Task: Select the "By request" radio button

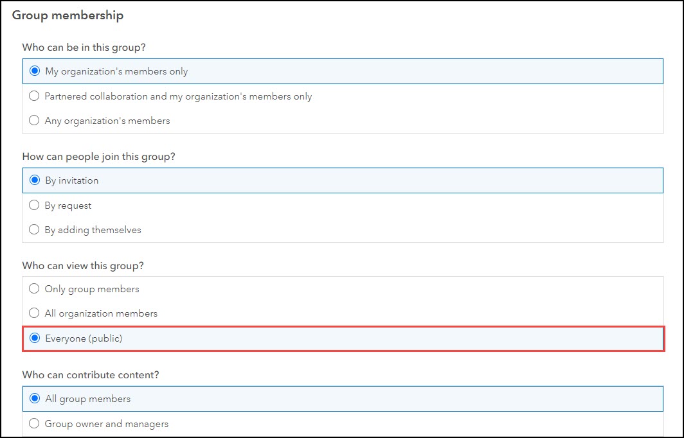Action: tap(35, 206)
